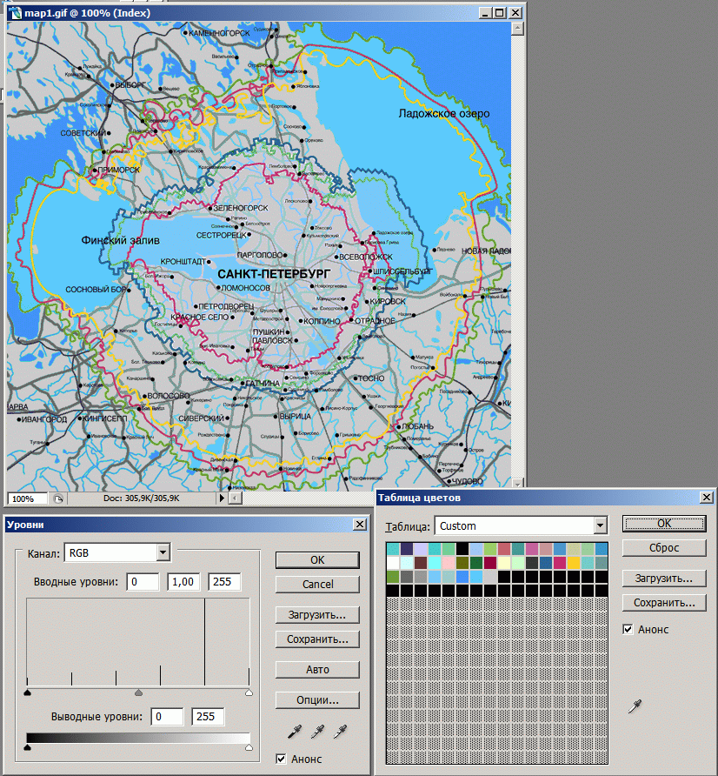This screenshot has height=776, width=718.
Task: Select the black point eyedropper in Levels
Action: pos(297,730)
